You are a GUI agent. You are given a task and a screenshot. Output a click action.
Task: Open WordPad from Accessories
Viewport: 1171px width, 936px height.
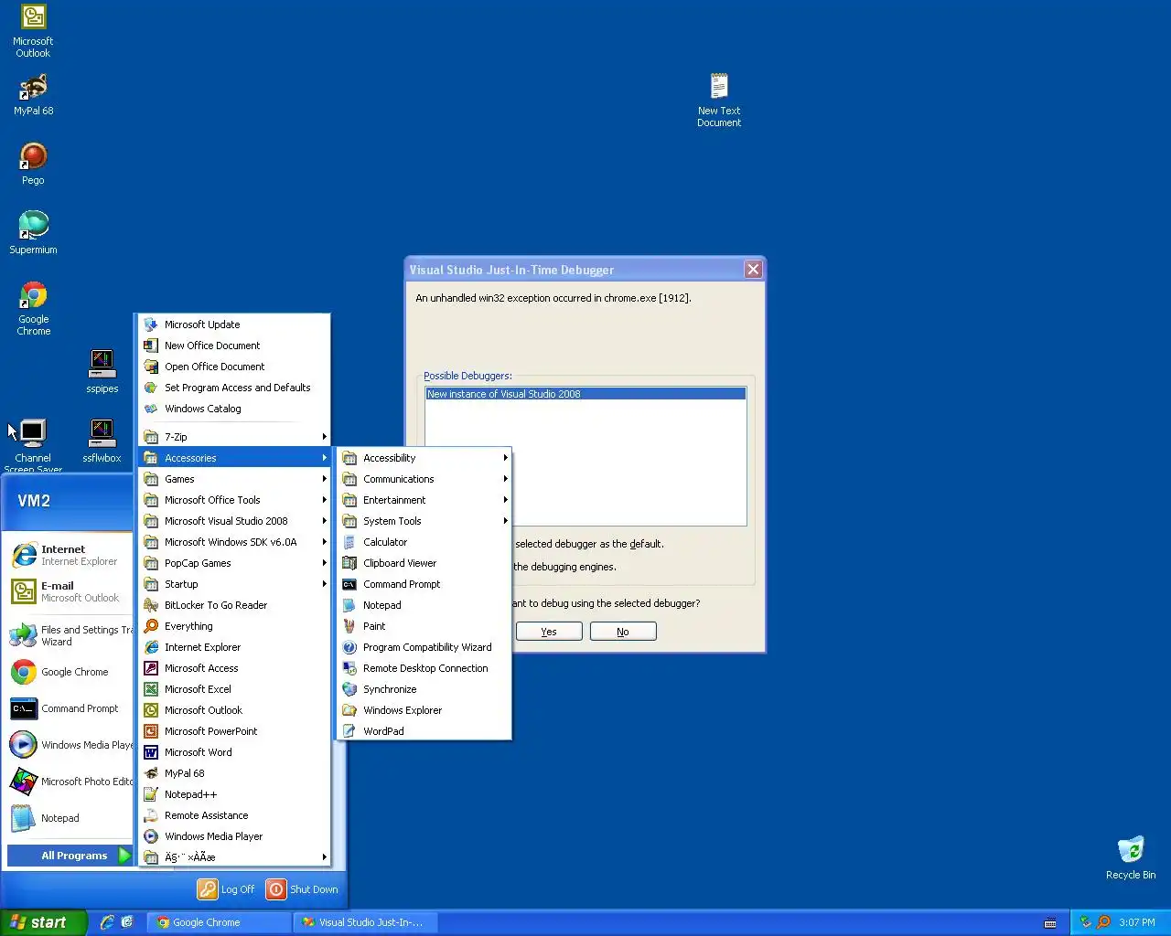tap(424, 731)
